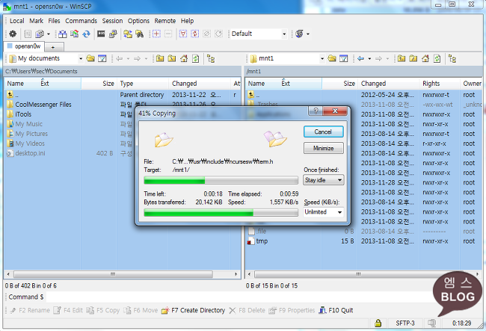Click F10 Quit button
Image resolution: width=486 pixels, height=331 pixels.
[336, 310]
